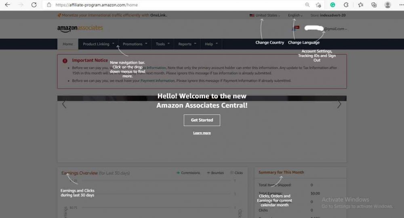Click the Amazon Associates logo

[80, 28]
